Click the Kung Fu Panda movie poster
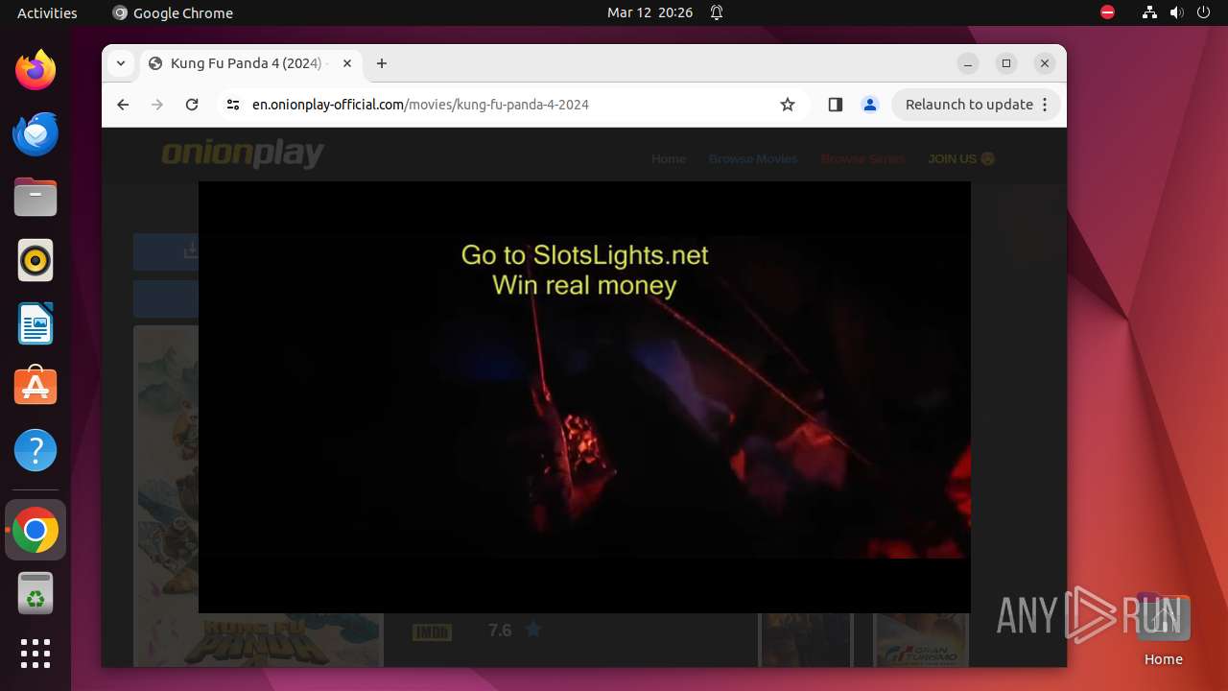The height and width of the screenshot is (691, 1228). point(258,496)
